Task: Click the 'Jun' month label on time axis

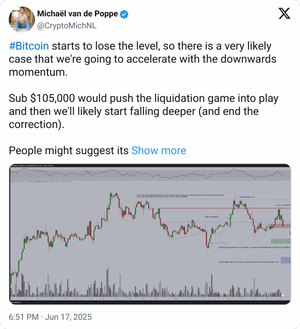Action: pyautogui.click(x=176, y=298)
